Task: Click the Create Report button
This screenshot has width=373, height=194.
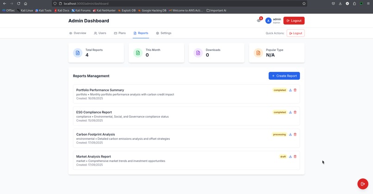Action: click(284, 76)
